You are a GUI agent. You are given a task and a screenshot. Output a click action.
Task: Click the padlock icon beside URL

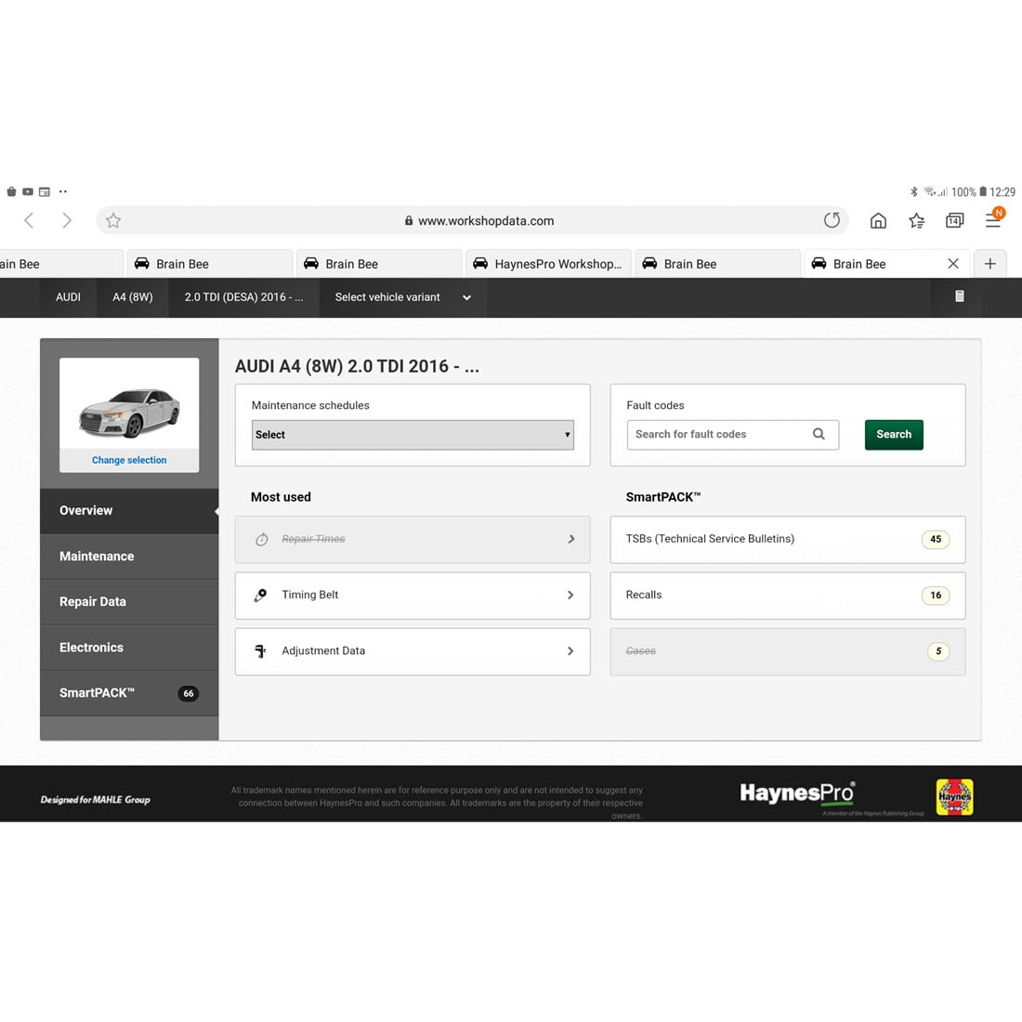409,221
